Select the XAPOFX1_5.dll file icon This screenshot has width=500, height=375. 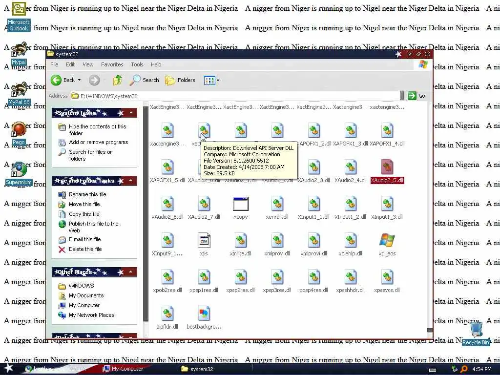167,167
